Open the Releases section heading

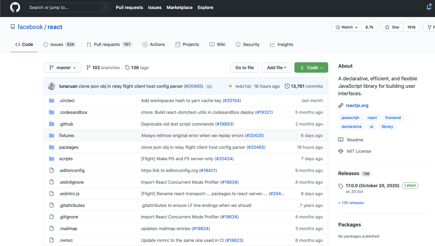click(349, 173)
